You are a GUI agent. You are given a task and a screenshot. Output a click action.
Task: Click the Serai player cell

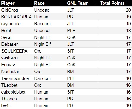click(17, 37)
